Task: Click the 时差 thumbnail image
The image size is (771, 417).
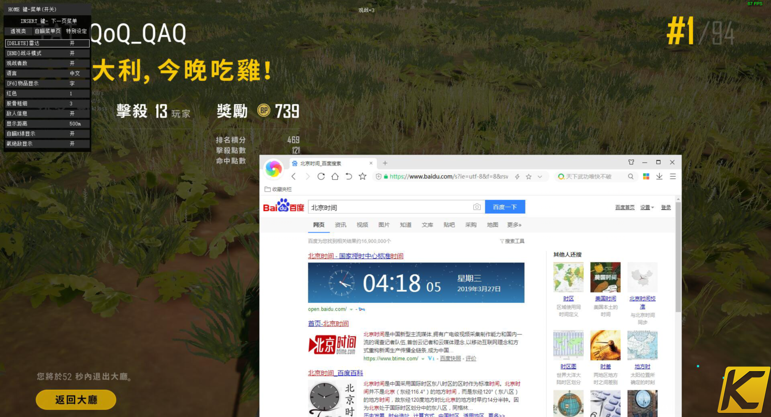Action: pyautogui.click(x=605, y=345)
